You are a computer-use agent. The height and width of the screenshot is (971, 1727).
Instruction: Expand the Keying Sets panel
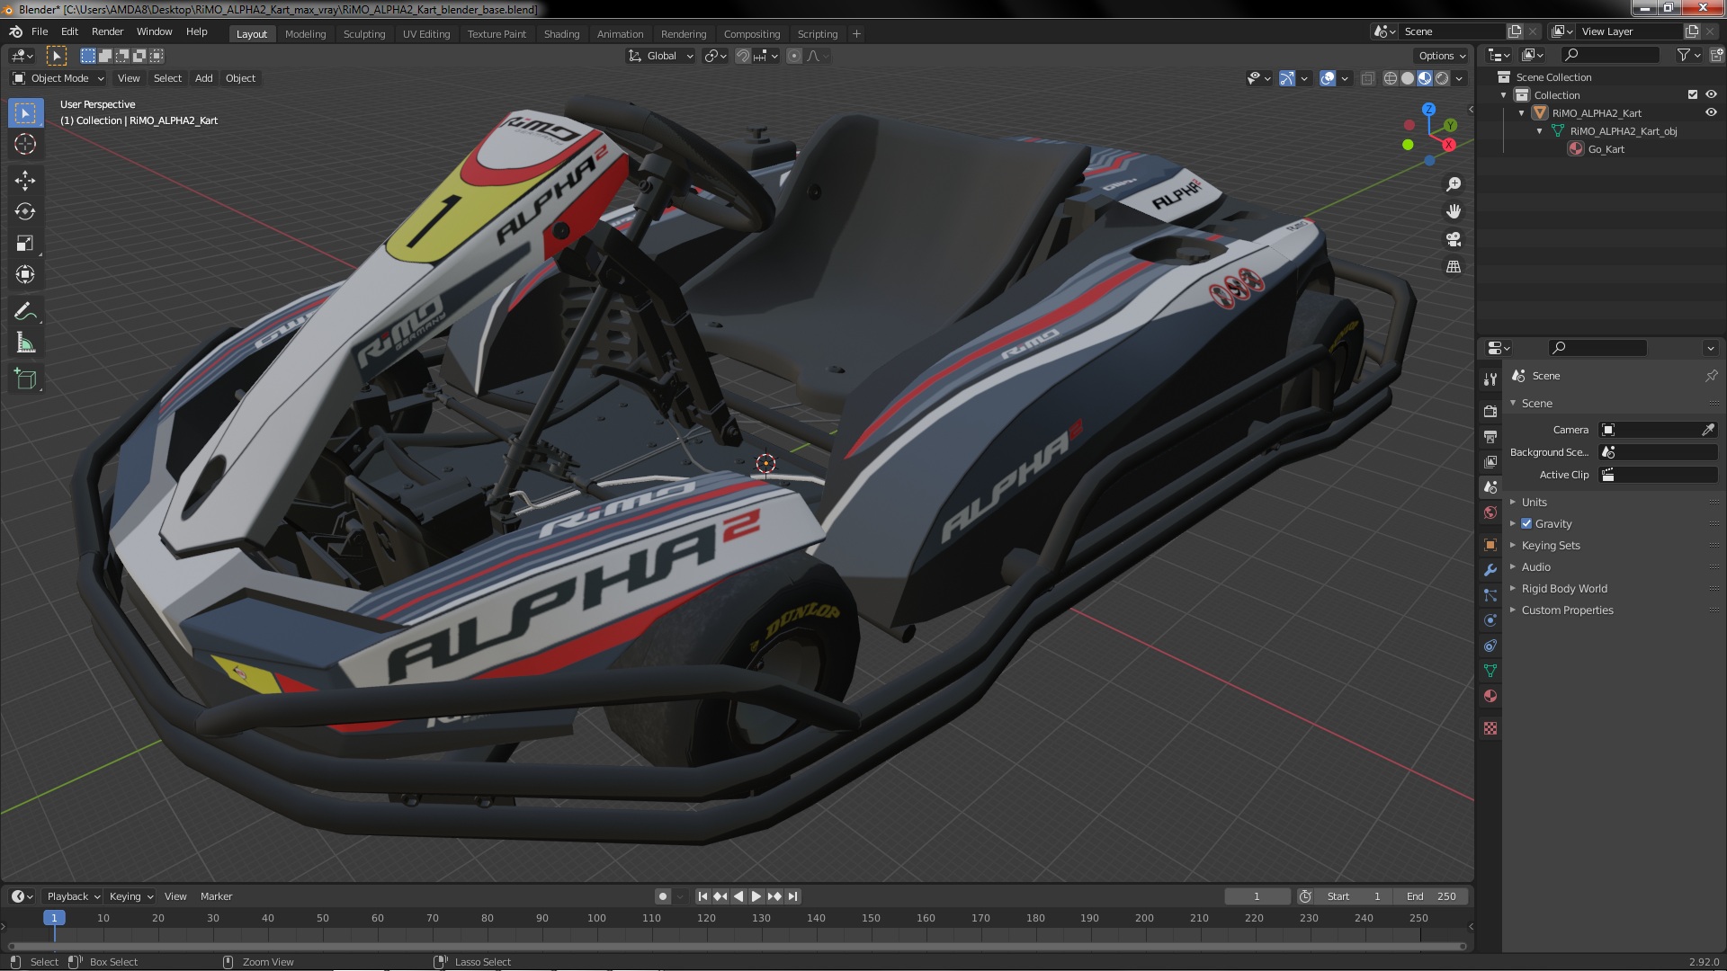[1550, 545]
